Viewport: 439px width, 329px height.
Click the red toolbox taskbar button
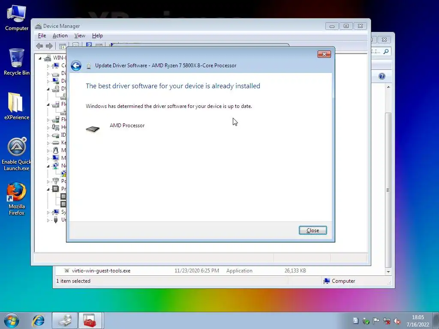pos(91,320)
